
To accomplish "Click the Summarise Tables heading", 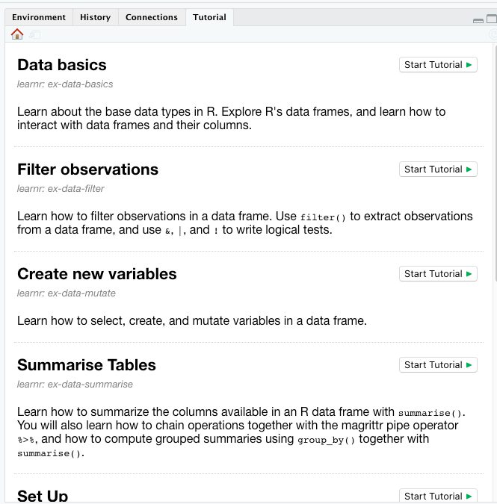I will [x=87, y=365].
